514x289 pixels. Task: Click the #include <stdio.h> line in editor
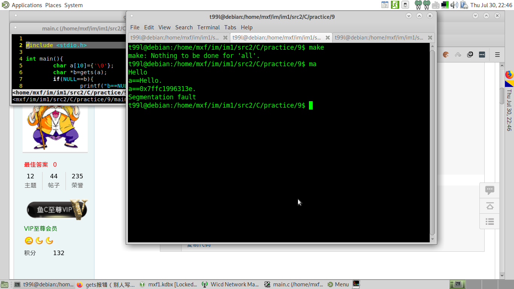tap(56, 45)
